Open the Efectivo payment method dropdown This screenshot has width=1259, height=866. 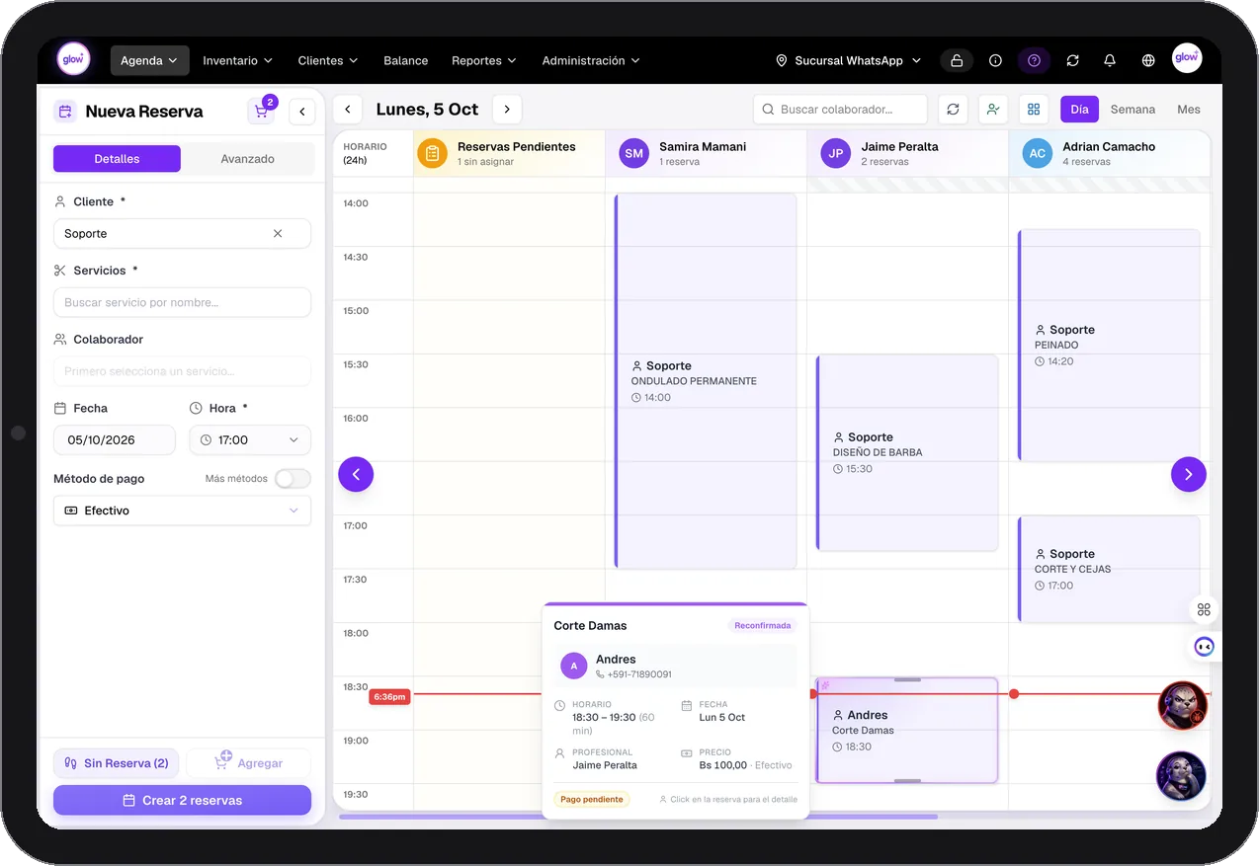182,511
